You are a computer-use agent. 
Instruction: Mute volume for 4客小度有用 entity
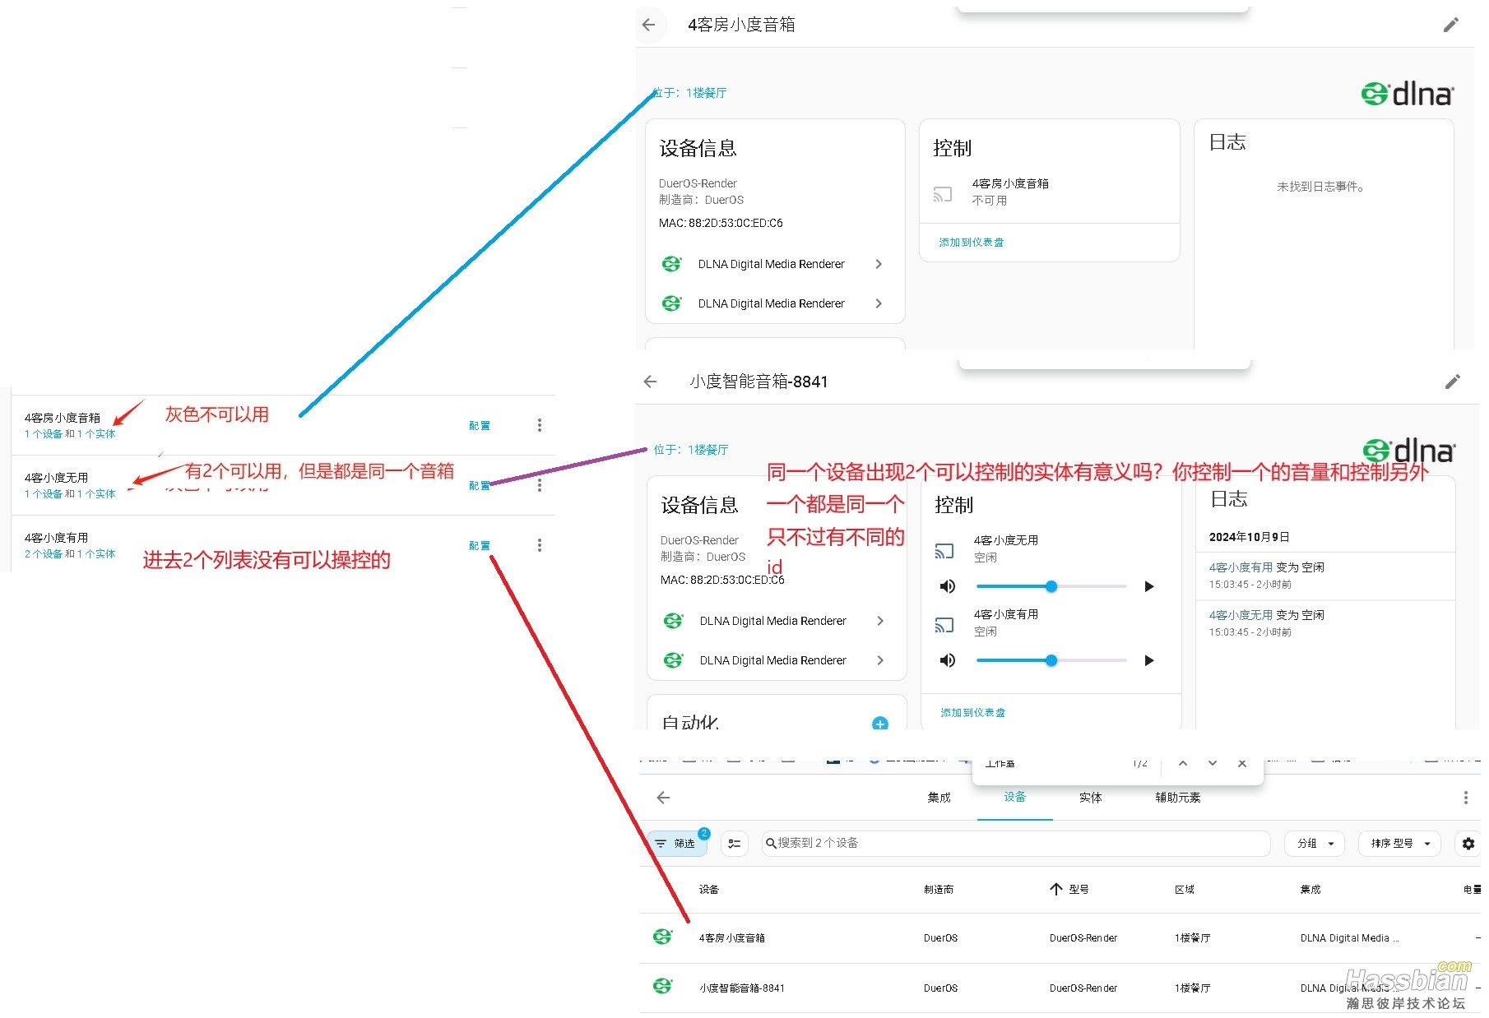948,660
